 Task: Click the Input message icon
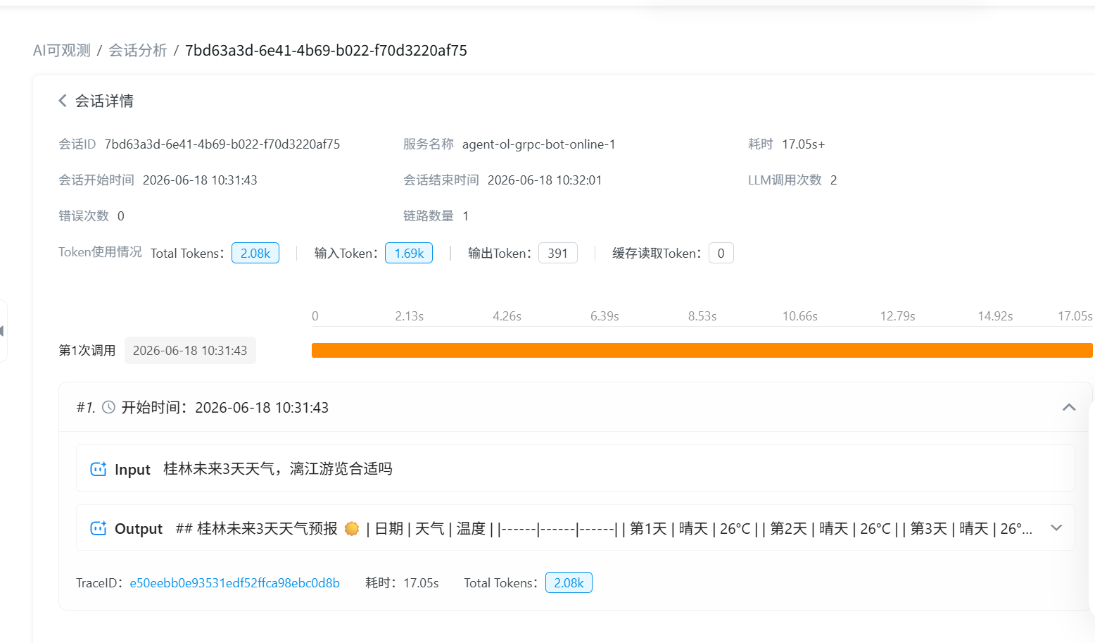[x=99, y=469]
